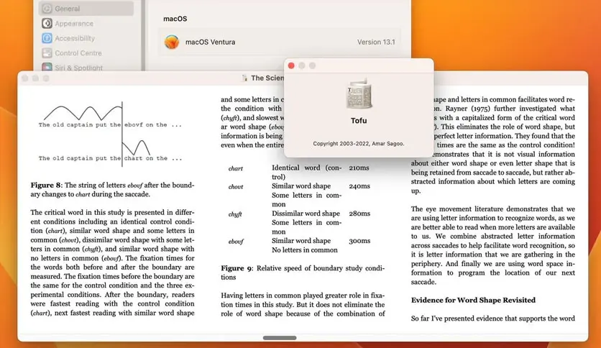Click the macOS Ventura row label
This screenshot has height=348, width=601.
[210, 42]
